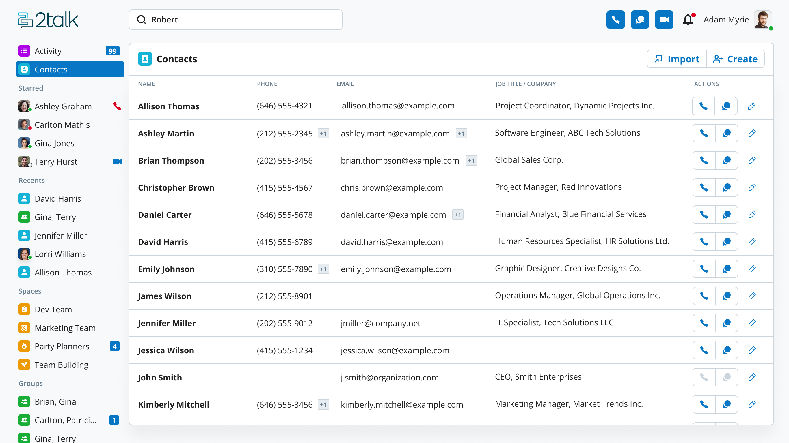Call Christopher Brown
The image size is (789, 443).
click(x=704, y=187)
